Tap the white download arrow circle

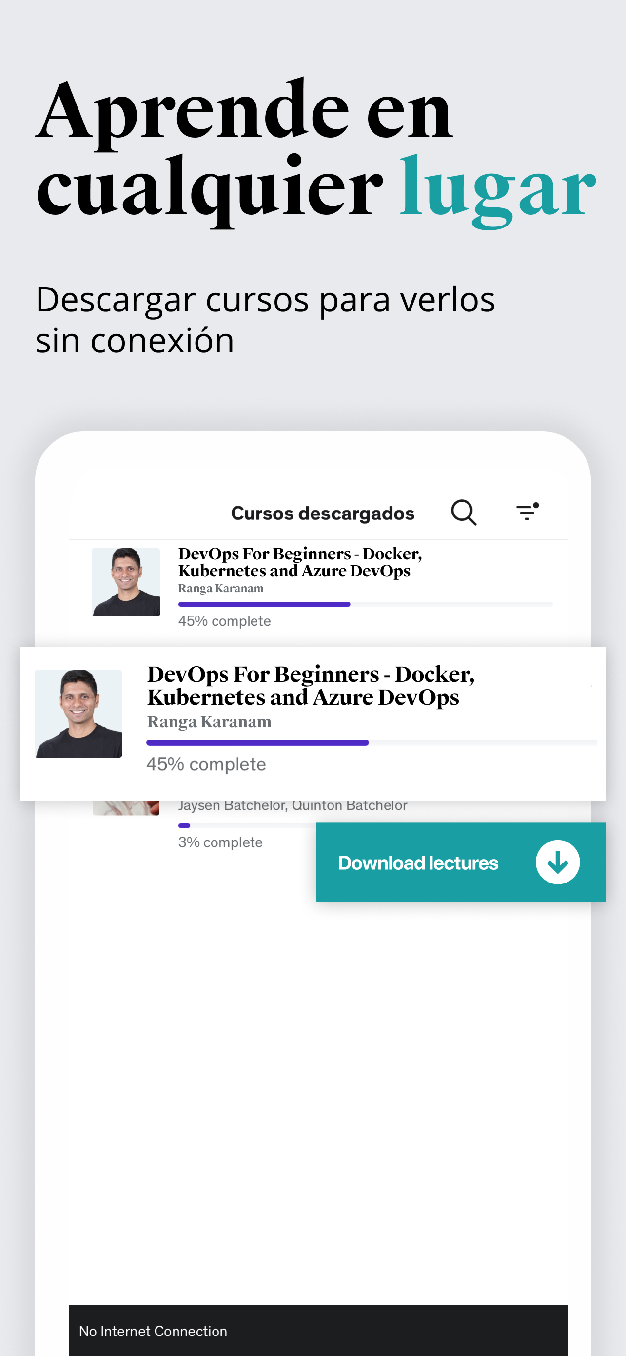click(558, 862)
